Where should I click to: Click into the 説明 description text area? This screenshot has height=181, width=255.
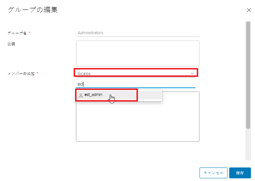coord(137,54)
